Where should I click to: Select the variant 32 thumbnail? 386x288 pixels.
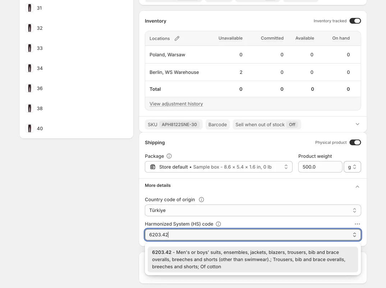click(x=29, y=28)
